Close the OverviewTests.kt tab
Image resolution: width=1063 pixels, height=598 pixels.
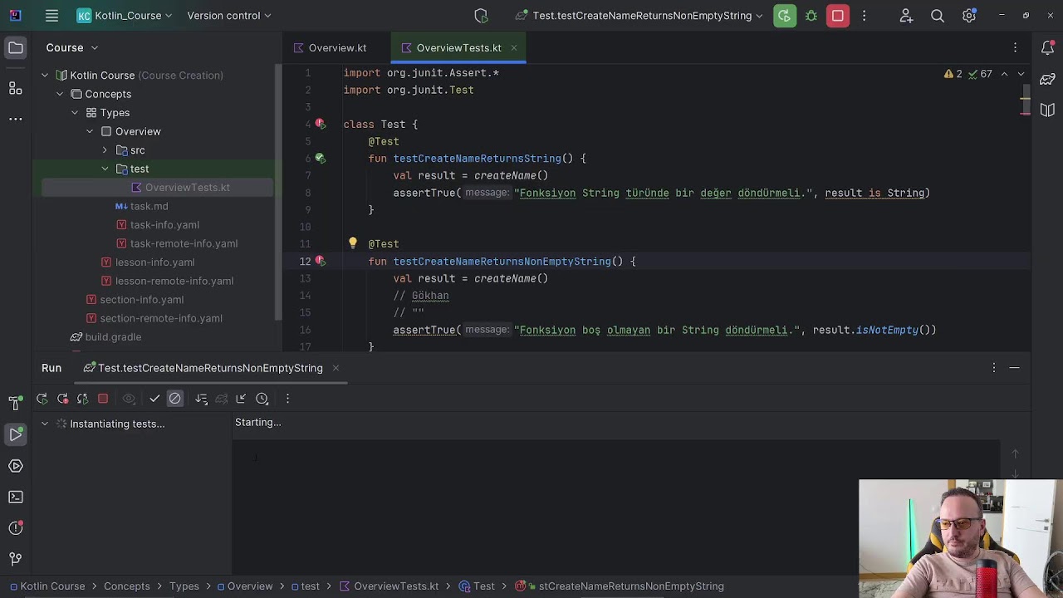coord(514,48)
